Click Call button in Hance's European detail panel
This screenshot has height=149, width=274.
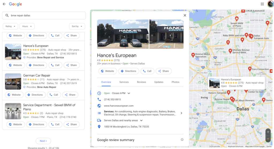point(147,71)
